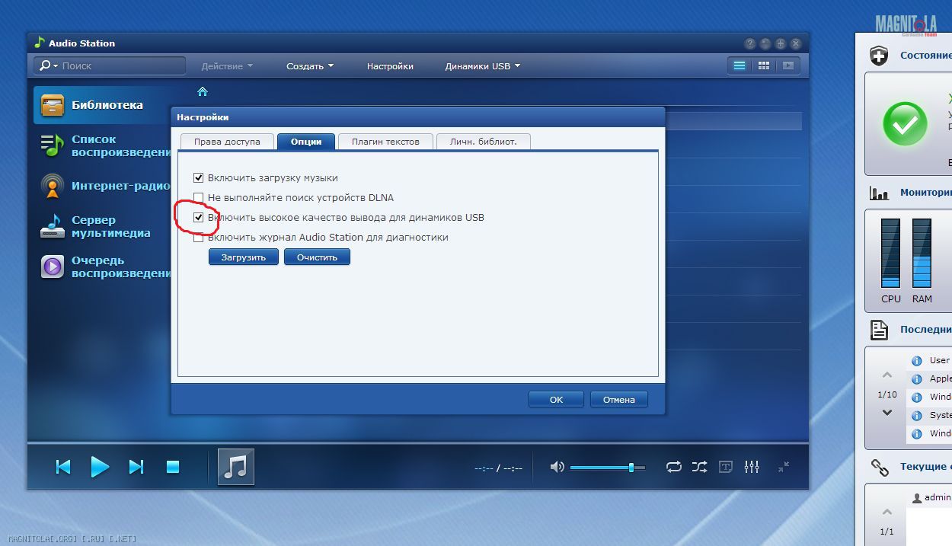
Task: Toggle the shuffle playback icon
Action: [699, 467]
